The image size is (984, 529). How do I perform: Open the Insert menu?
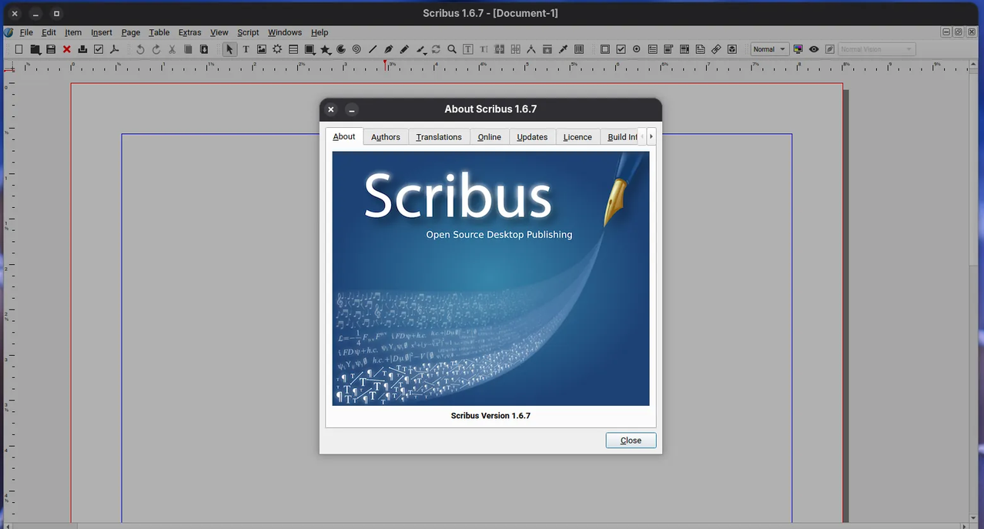coord(102,32)
